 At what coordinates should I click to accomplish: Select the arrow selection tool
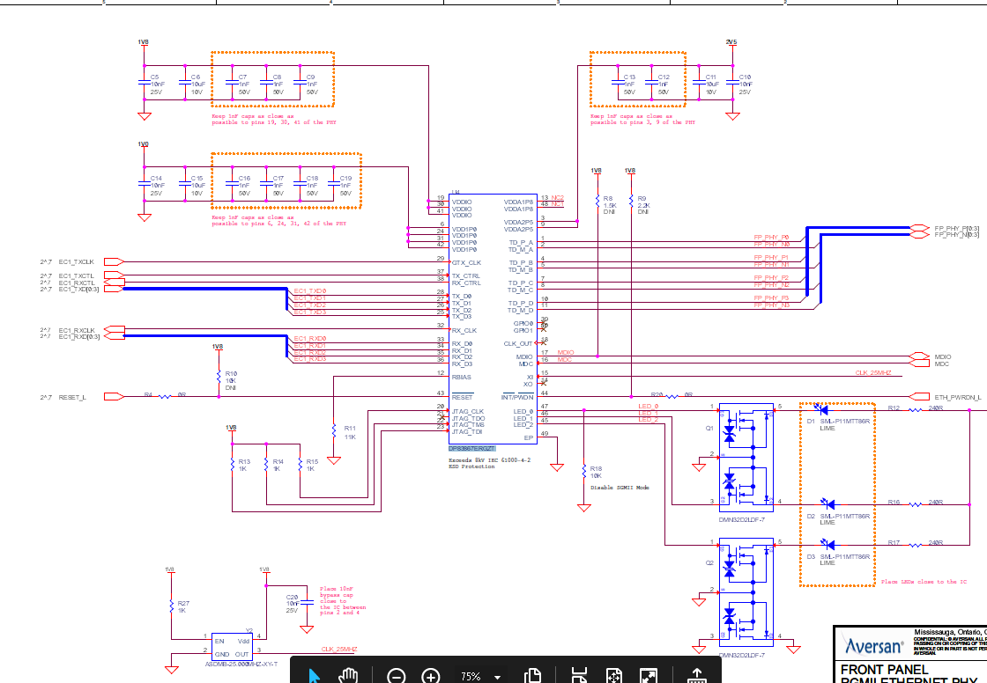tap(314, 676)
